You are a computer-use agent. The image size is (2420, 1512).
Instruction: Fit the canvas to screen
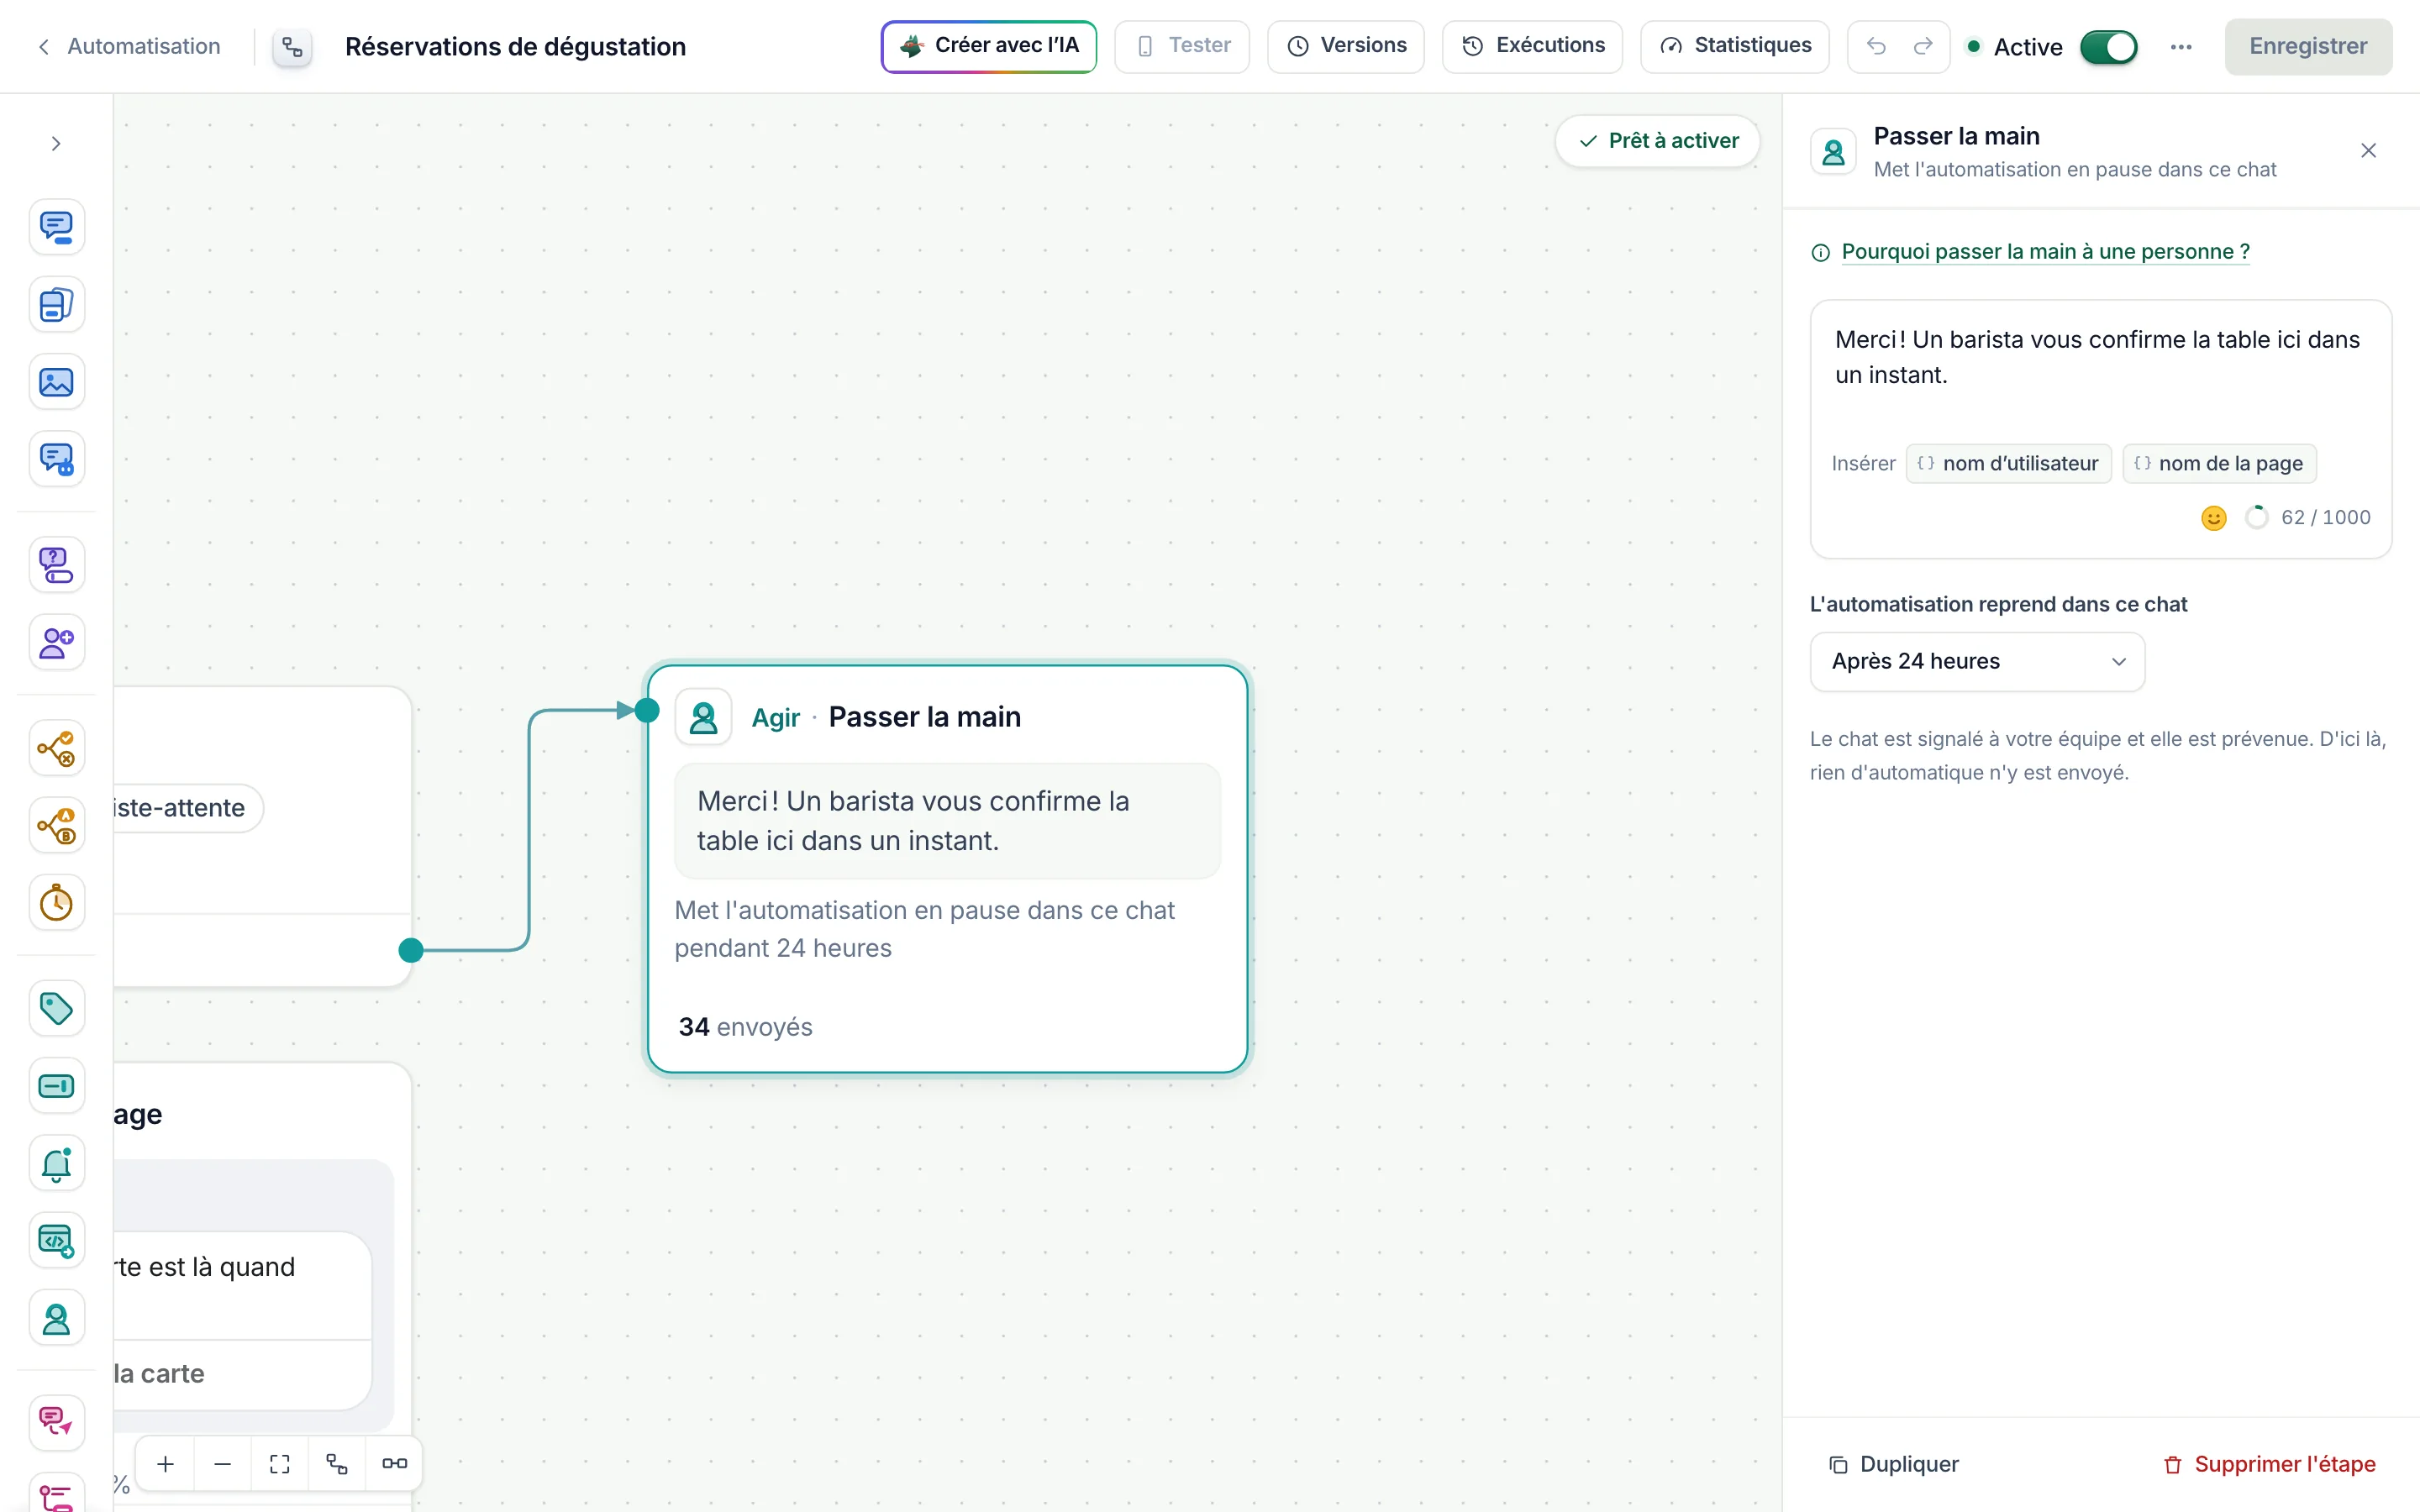[280, 1463]
